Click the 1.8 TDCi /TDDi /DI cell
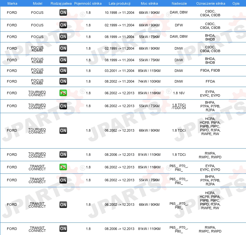 pos(179,106)
